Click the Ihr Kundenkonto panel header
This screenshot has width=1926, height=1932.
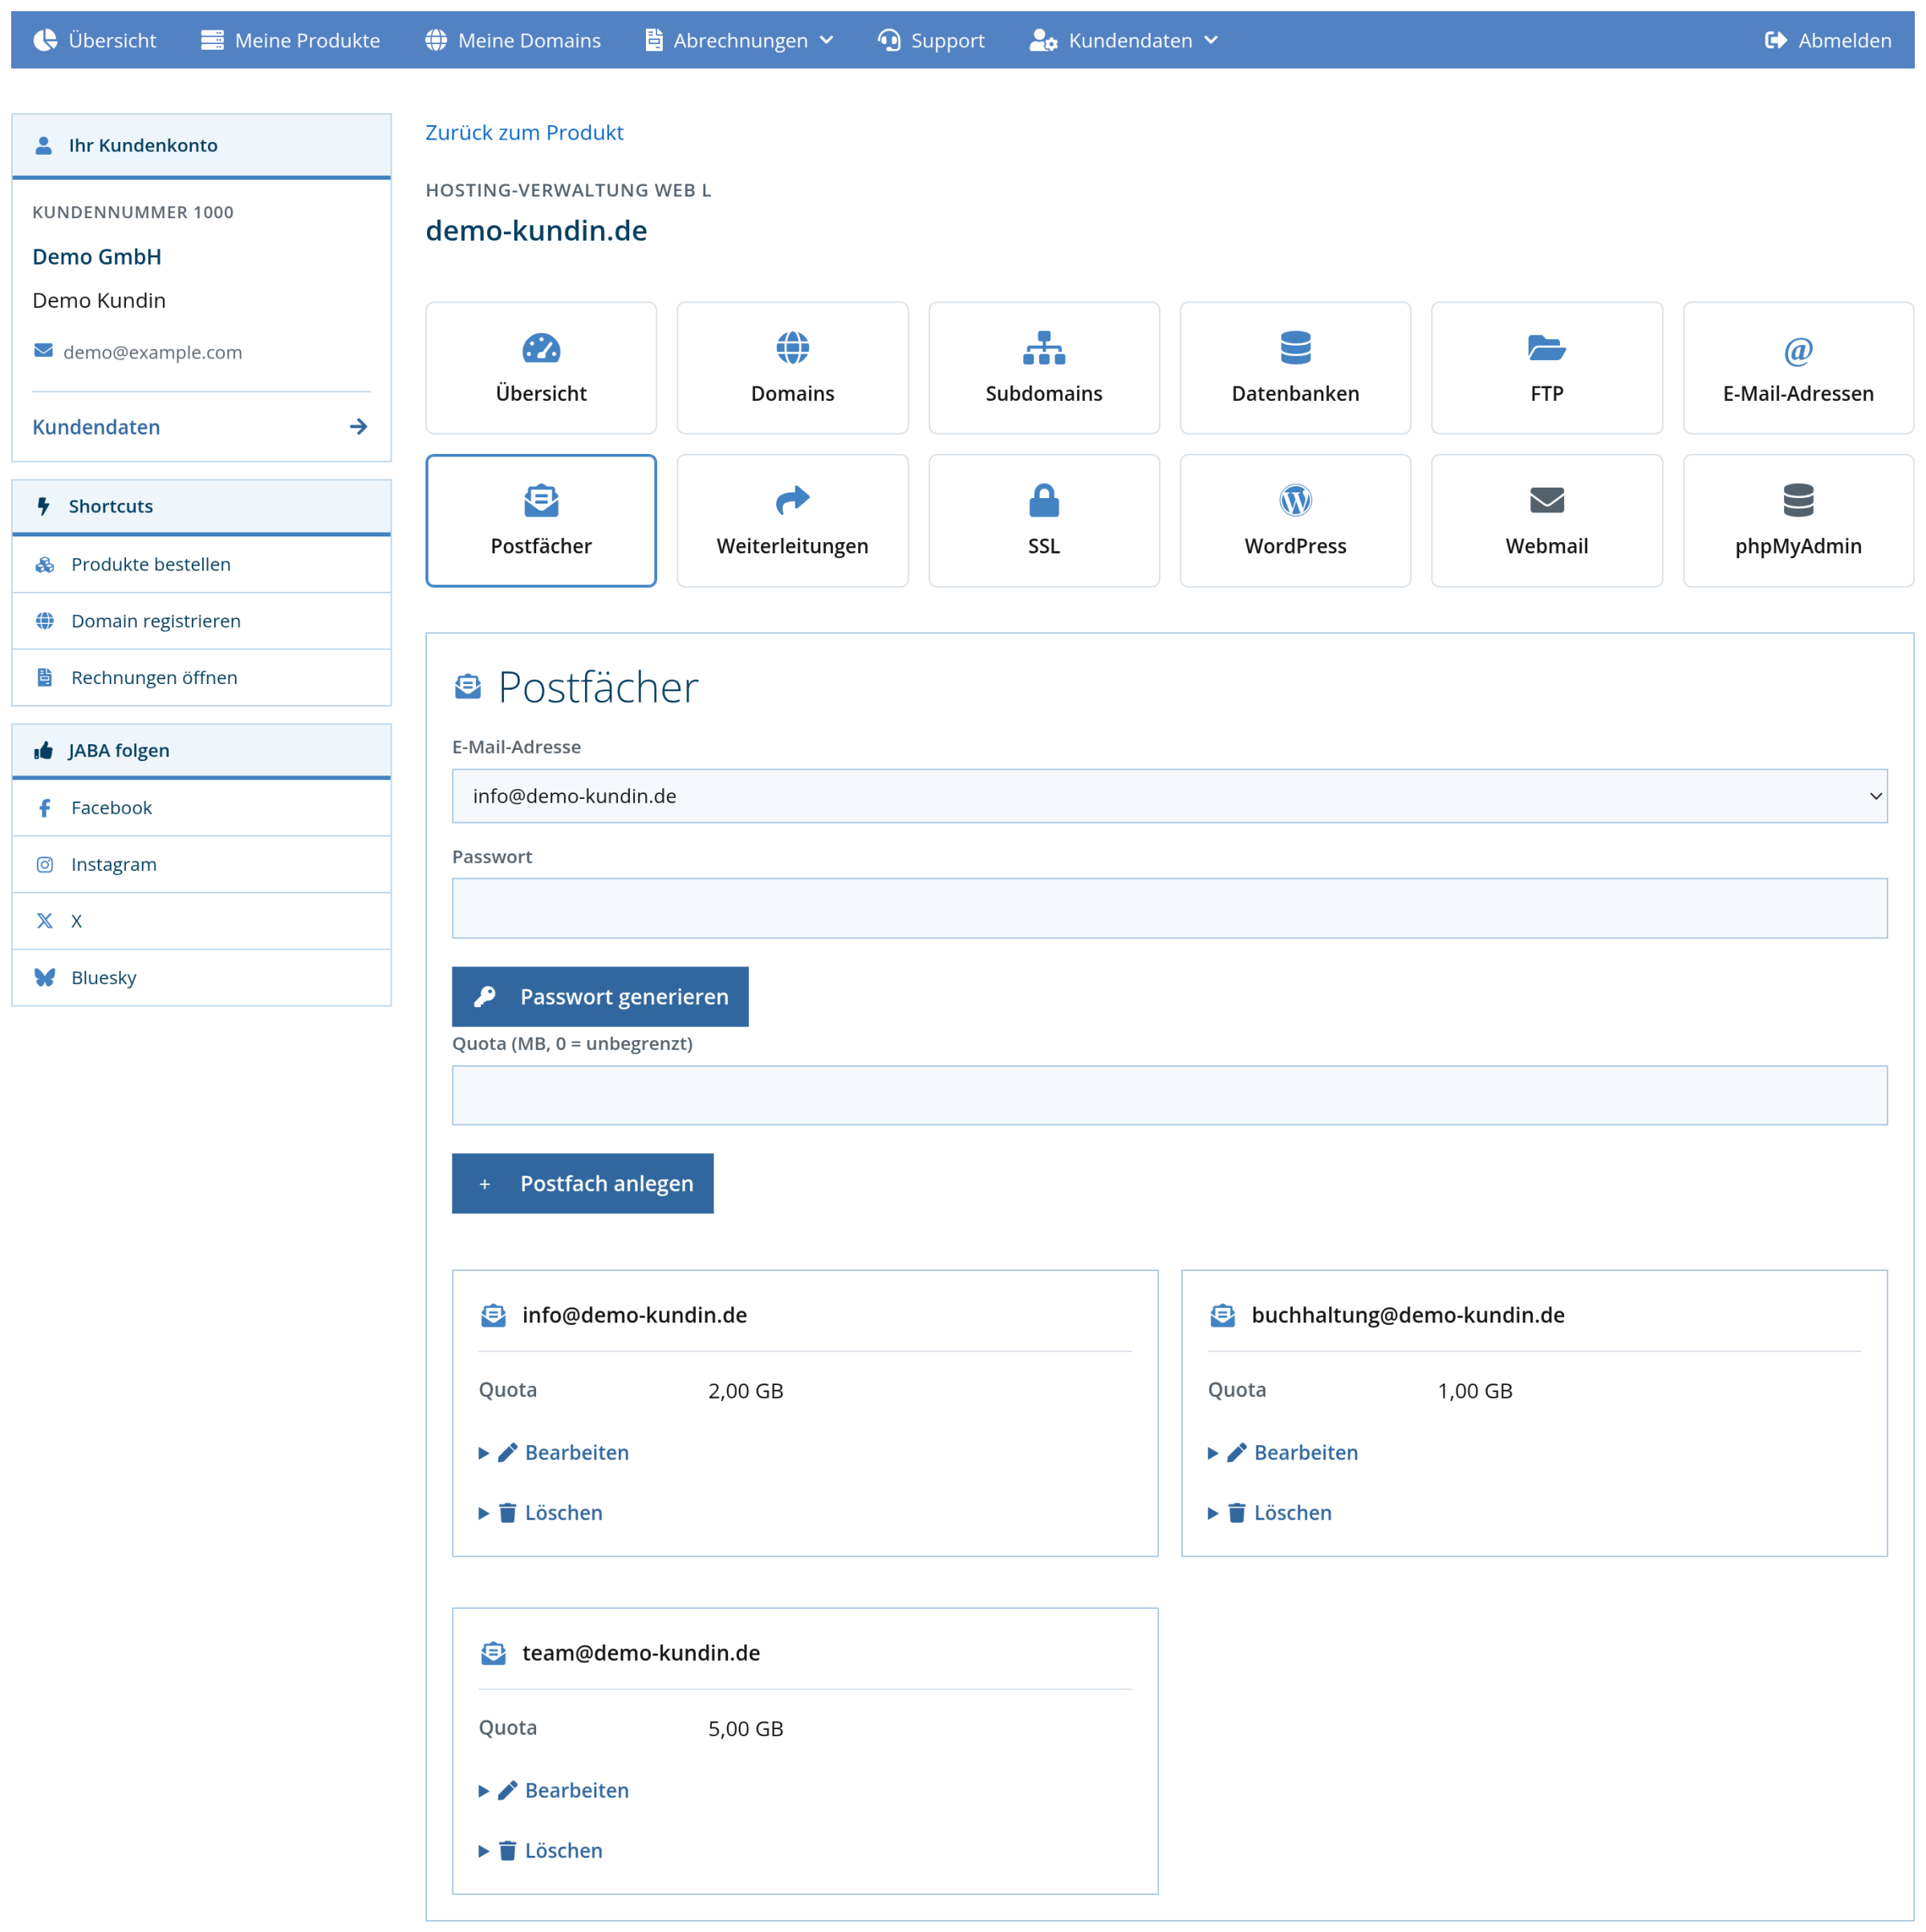(201, 145)
